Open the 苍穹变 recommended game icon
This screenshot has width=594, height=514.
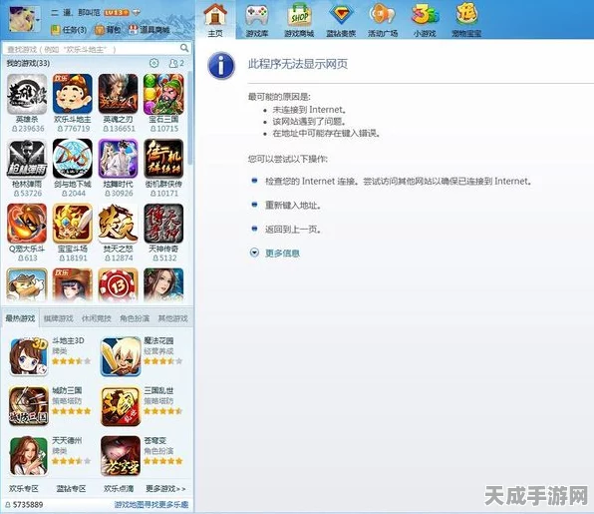tap(121, 456)
